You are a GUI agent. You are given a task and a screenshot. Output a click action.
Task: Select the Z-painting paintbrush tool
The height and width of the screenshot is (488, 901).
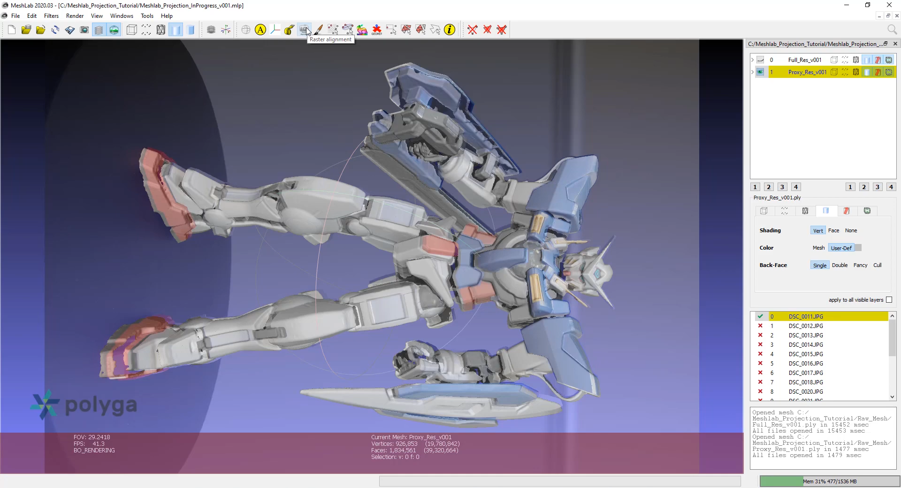[319, 30]
